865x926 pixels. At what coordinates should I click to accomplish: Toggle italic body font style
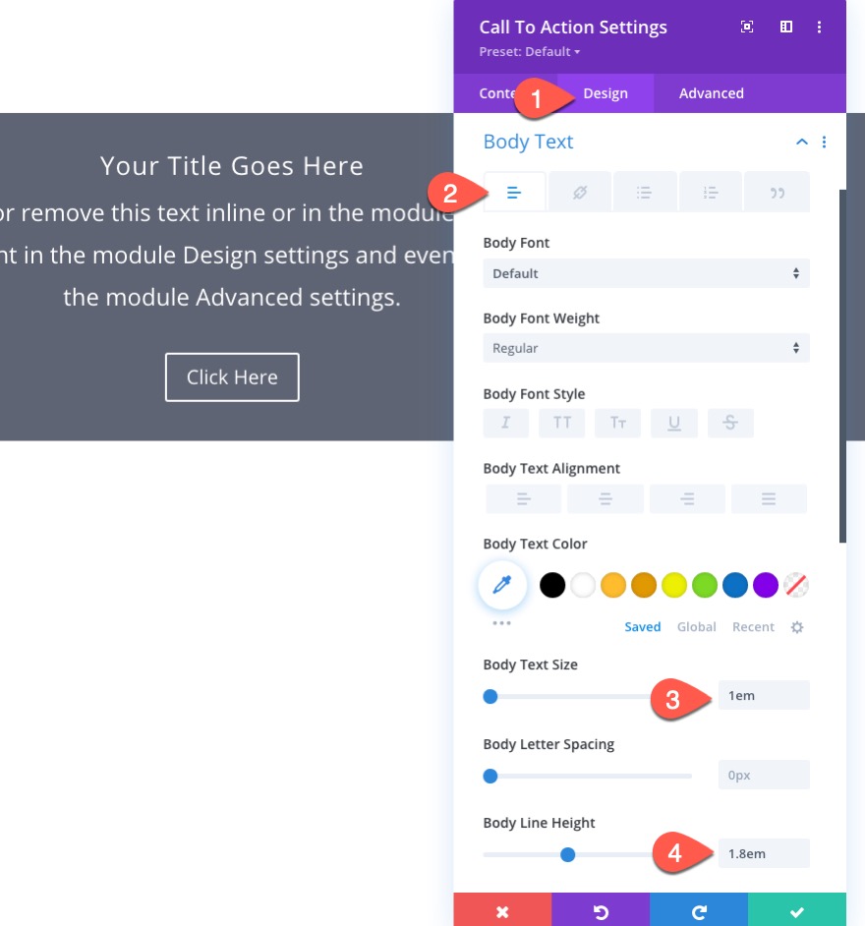[505, 423]
